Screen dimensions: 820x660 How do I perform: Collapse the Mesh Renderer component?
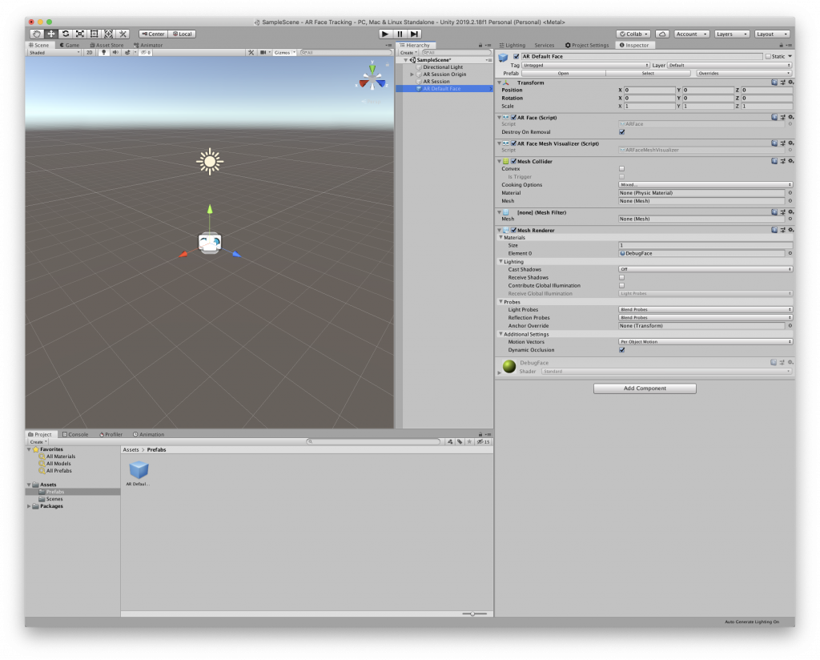(x=500, y=230)
